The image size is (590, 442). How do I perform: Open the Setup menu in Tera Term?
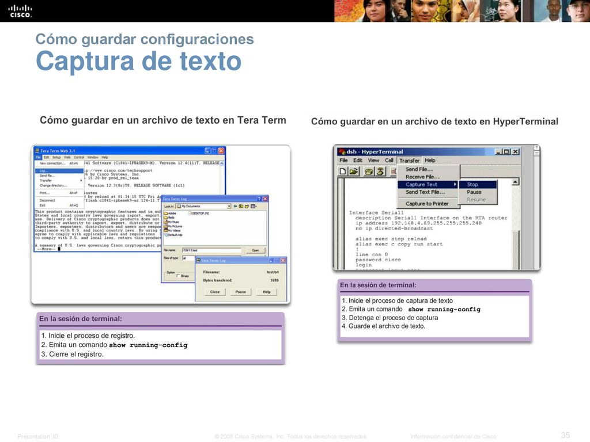pyautogui.click(x=56, y=158)
